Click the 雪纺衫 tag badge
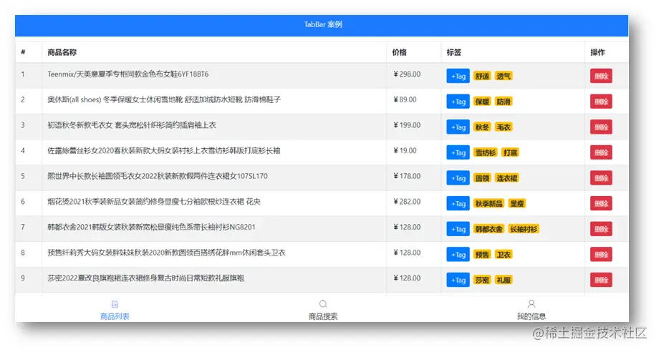Screen dimensions: 659x352 pyautogui.click(x=486, y=152)
